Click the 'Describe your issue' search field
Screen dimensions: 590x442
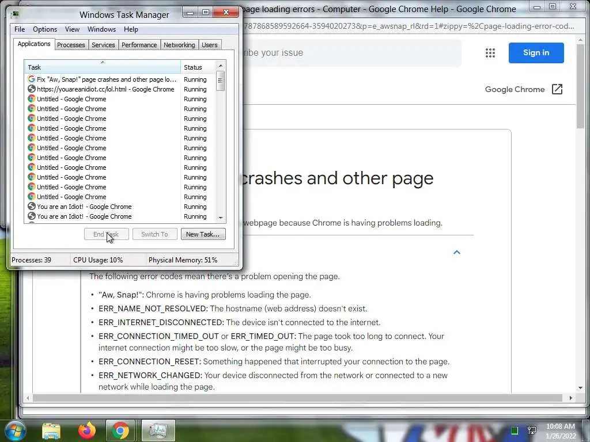coord(352,53)
